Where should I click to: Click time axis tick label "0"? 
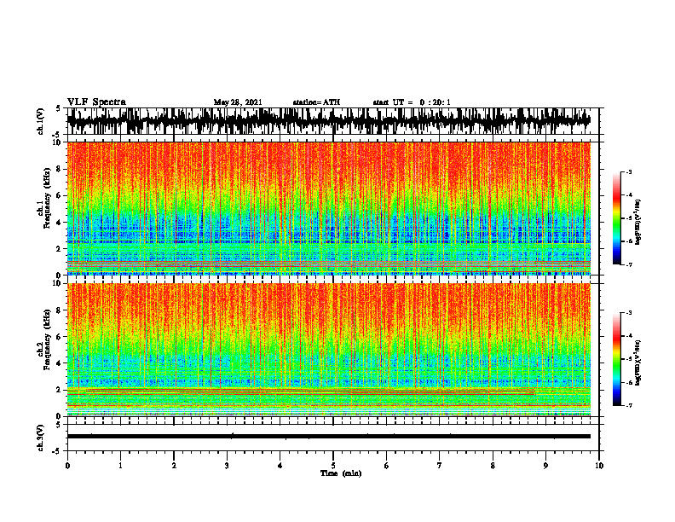tap(67, 466)
